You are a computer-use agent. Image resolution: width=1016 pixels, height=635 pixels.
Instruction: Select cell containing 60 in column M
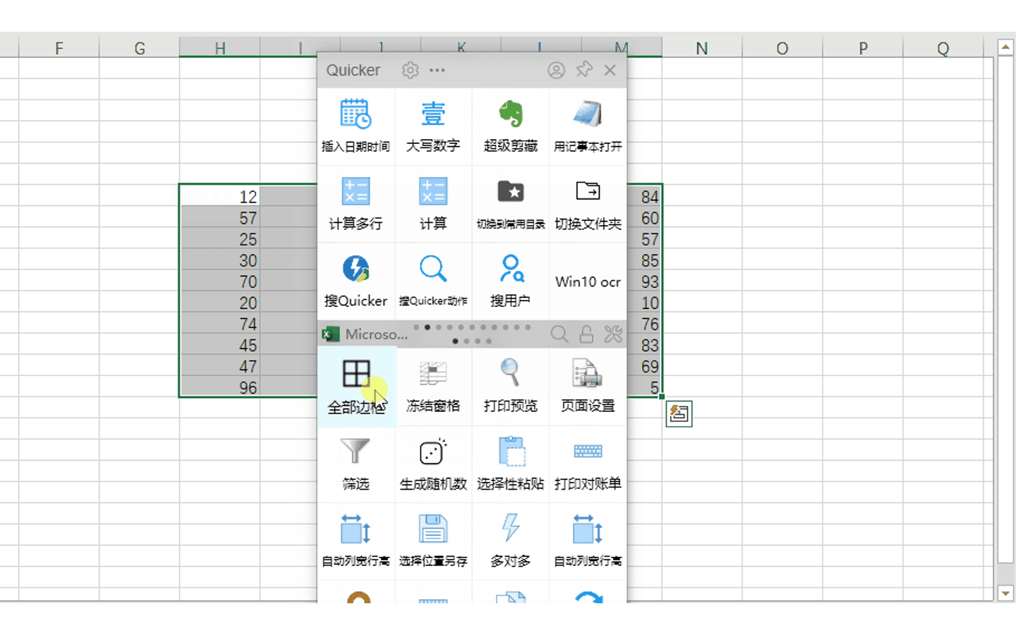point(644,218)
